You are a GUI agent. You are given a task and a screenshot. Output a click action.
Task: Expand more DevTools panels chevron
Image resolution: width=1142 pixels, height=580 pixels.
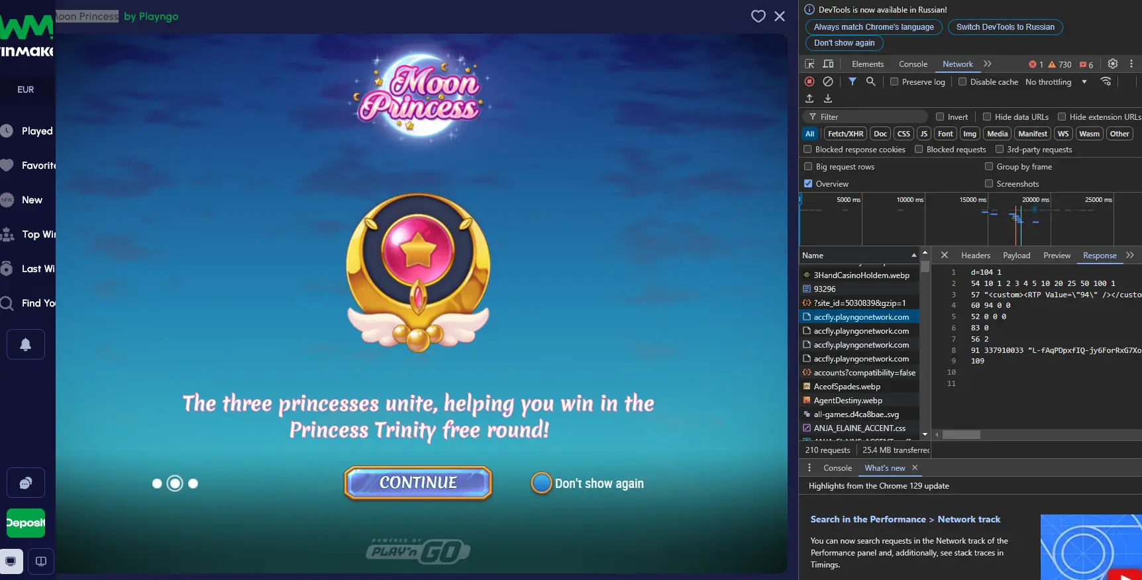[x=988, y=64]
